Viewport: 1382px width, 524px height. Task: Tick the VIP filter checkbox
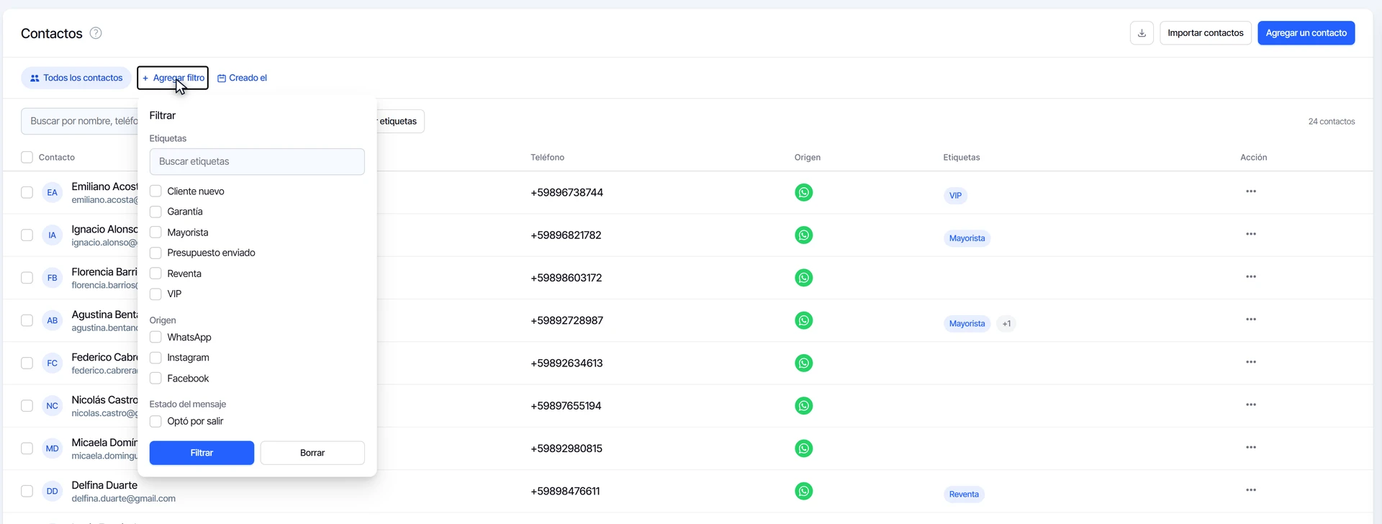(155, 294)
